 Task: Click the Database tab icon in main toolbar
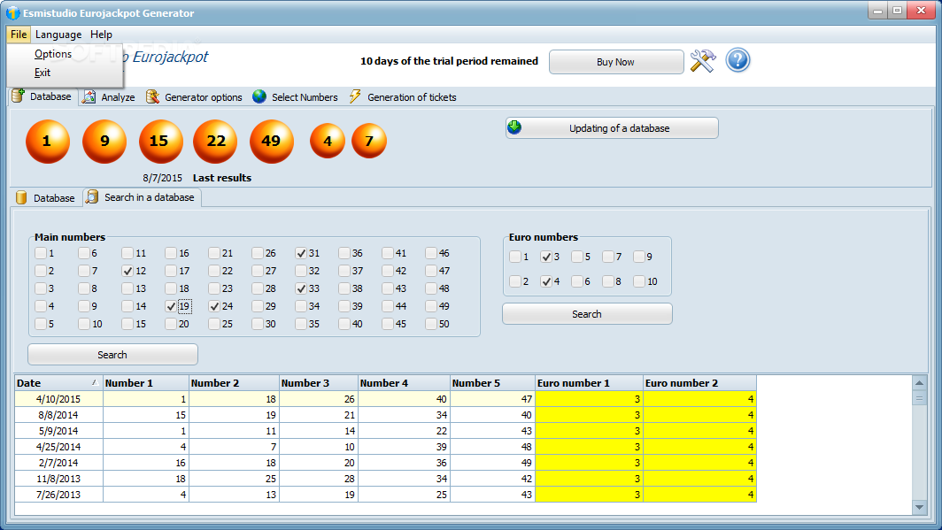tap(18, 96)
